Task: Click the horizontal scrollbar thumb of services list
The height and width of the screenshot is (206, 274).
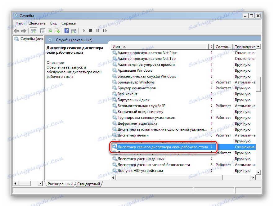Action: point(169,178)
